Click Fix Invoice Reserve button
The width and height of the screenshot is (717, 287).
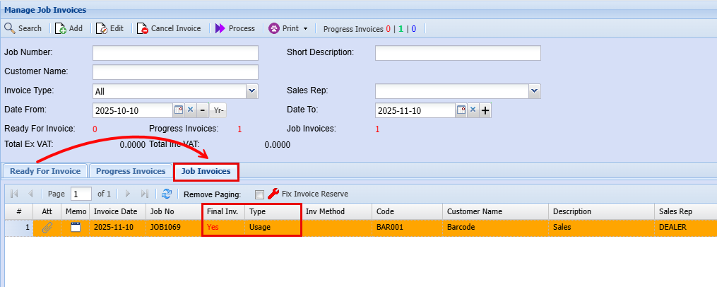click(307, 194)
